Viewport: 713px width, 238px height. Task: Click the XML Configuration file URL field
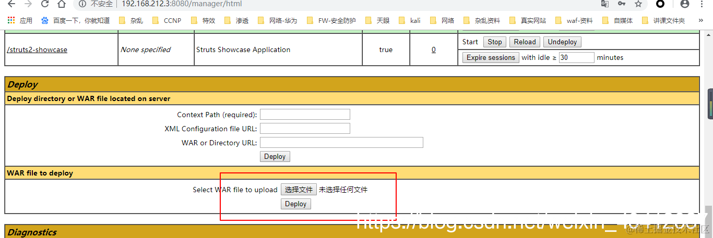click(x=305, y=129)
